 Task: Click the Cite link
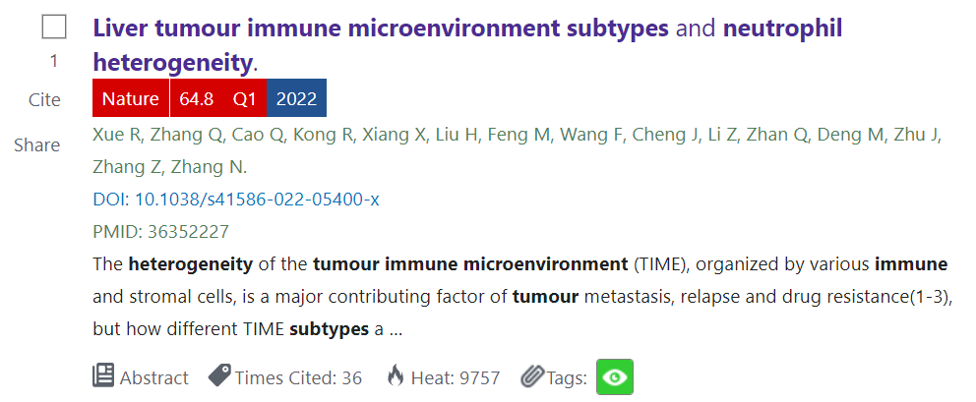44,99
